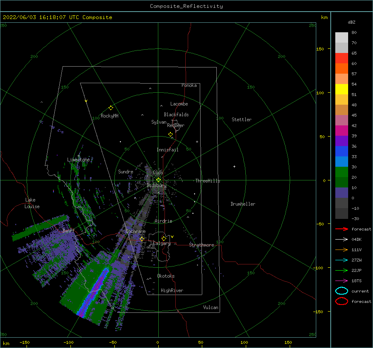Click the asterisk marker east of Innisfail
This screenshot has height=348, width=373.
[x=197, y=142]
